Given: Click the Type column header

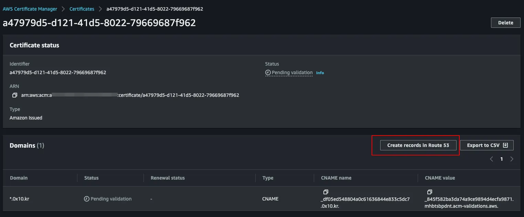Looking at the screenshot, I should coord(268,178).
